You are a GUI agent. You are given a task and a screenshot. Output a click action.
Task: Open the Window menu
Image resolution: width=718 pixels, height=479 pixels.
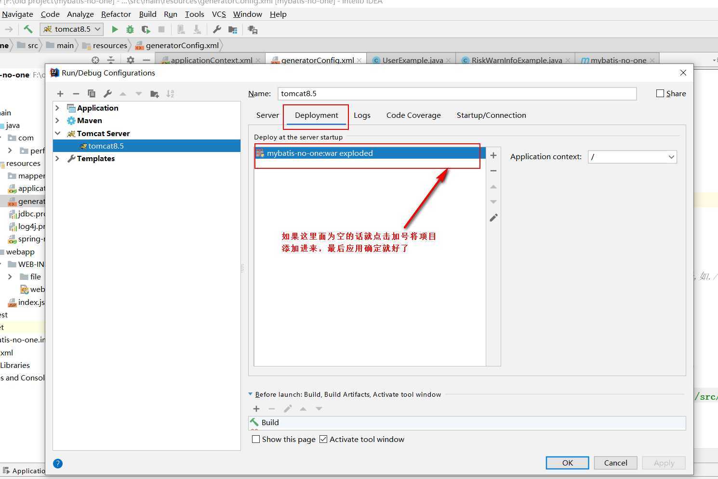tap(247, 14)
